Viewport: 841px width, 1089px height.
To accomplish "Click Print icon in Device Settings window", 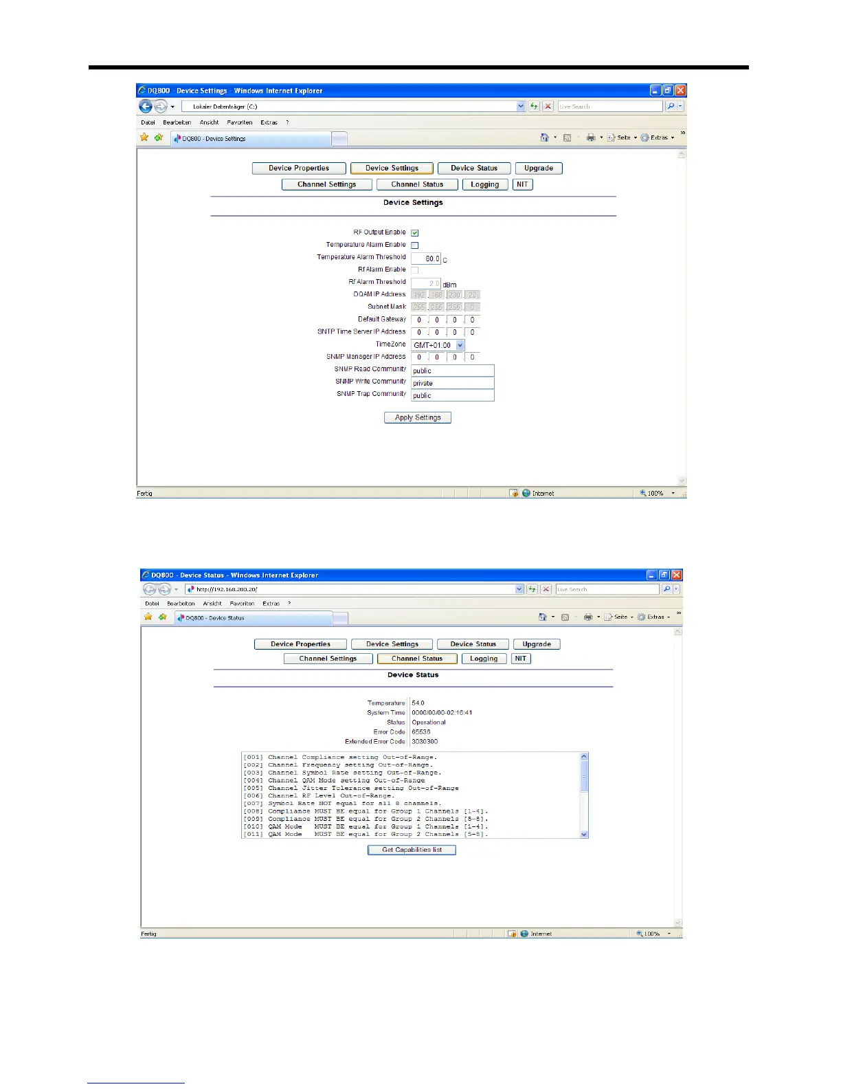I will point(590,137).
